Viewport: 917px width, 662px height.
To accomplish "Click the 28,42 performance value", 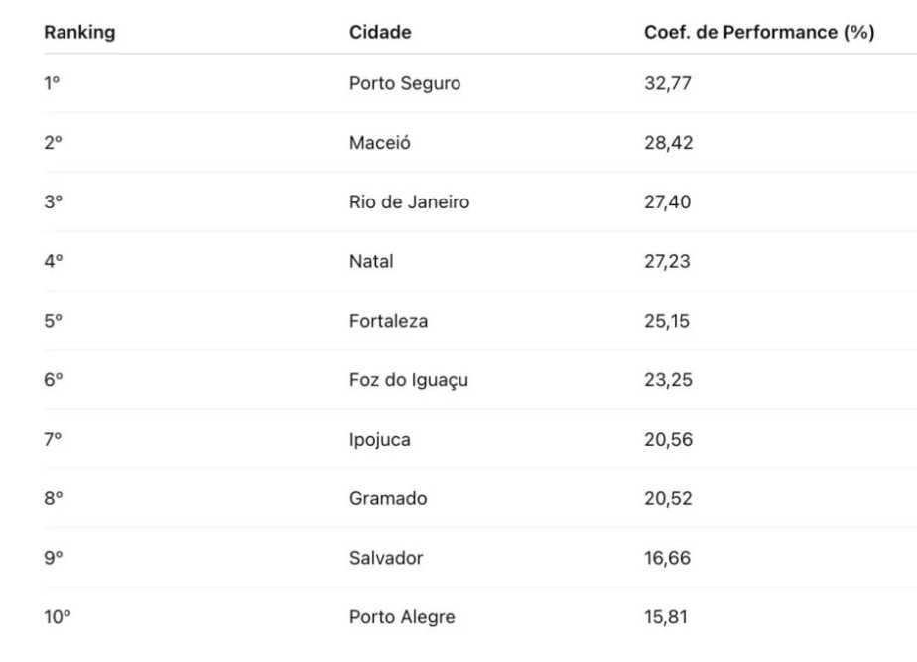I will pos(669,143).
